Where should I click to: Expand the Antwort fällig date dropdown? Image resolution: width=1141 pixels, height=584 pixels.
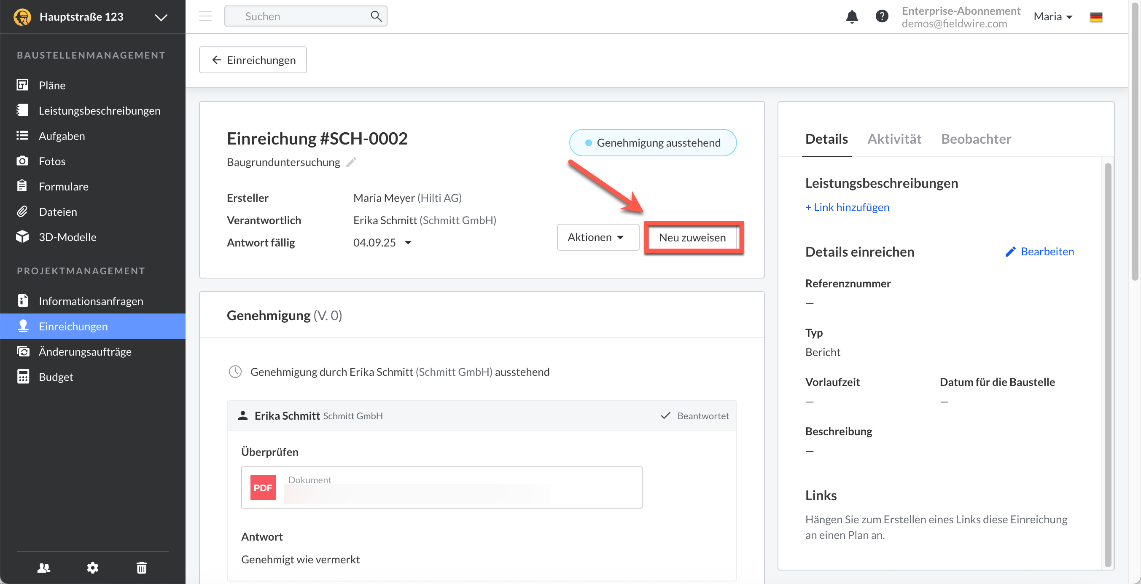coord(408,243)
